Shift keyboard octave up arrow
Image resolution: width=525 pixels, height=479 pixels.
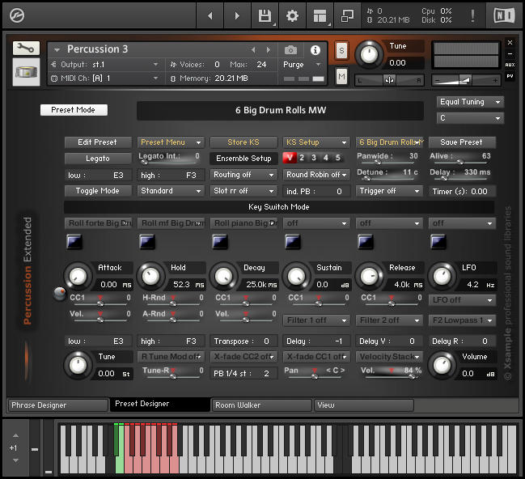15,436
